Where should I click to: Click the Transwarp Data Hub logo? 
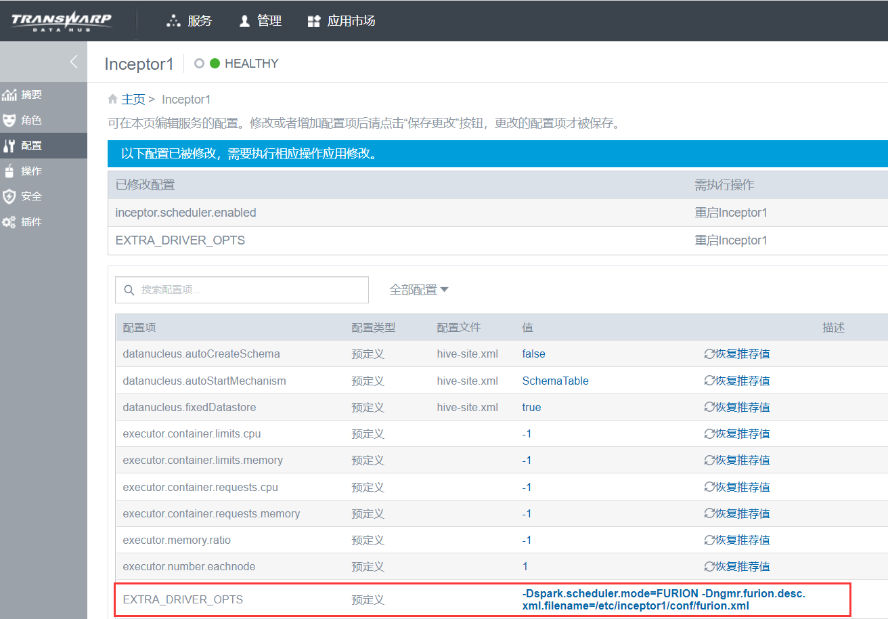point(62,21)
